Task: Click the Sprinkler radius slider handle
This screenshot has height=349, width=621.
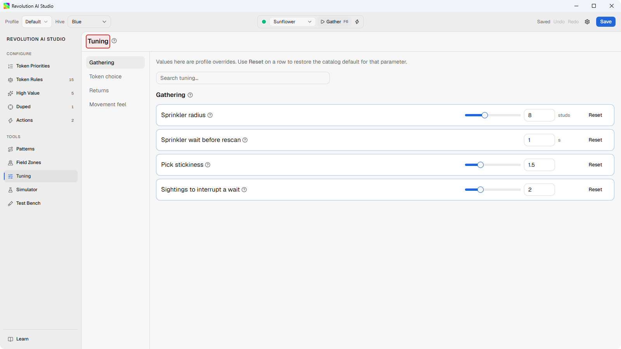Action: click(x=485, y=115)
